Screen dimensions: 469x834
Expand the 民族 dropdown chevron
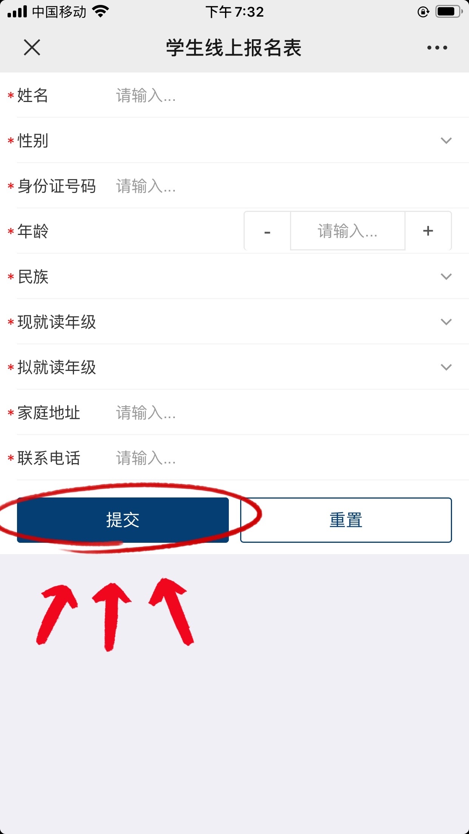coord(446,276)
